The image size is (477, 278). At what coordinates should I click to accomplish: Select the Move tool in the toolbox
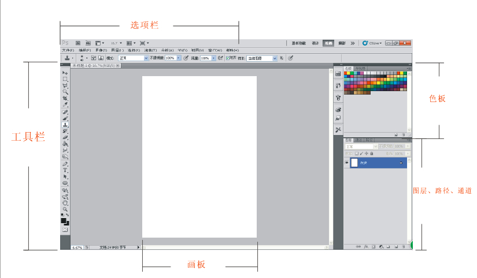pos(65,73)
